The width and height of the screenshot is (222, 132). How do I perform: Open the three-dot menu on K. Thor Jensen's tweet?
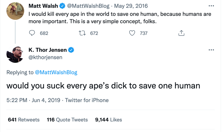[x=211, y=50]
